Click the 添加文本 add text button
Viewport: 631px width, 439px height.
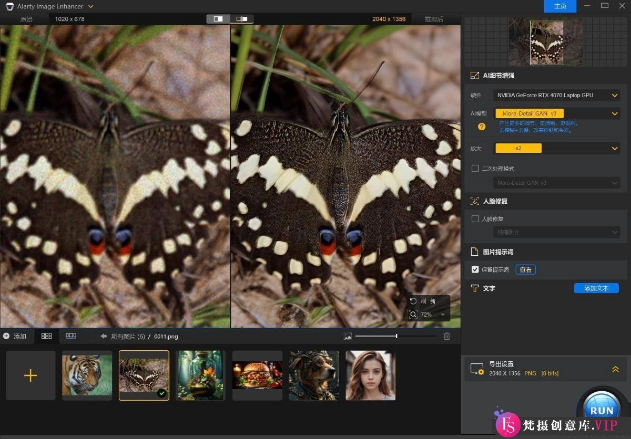[596, 288]
